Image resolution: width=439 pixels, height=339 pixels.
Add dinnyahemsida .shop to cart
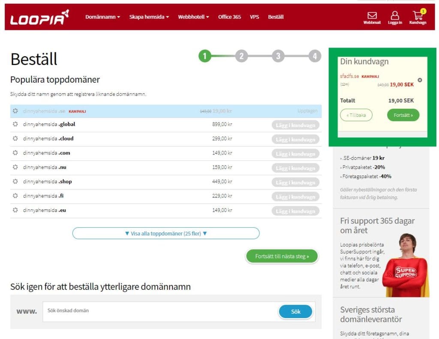click(x=295, y=182)
